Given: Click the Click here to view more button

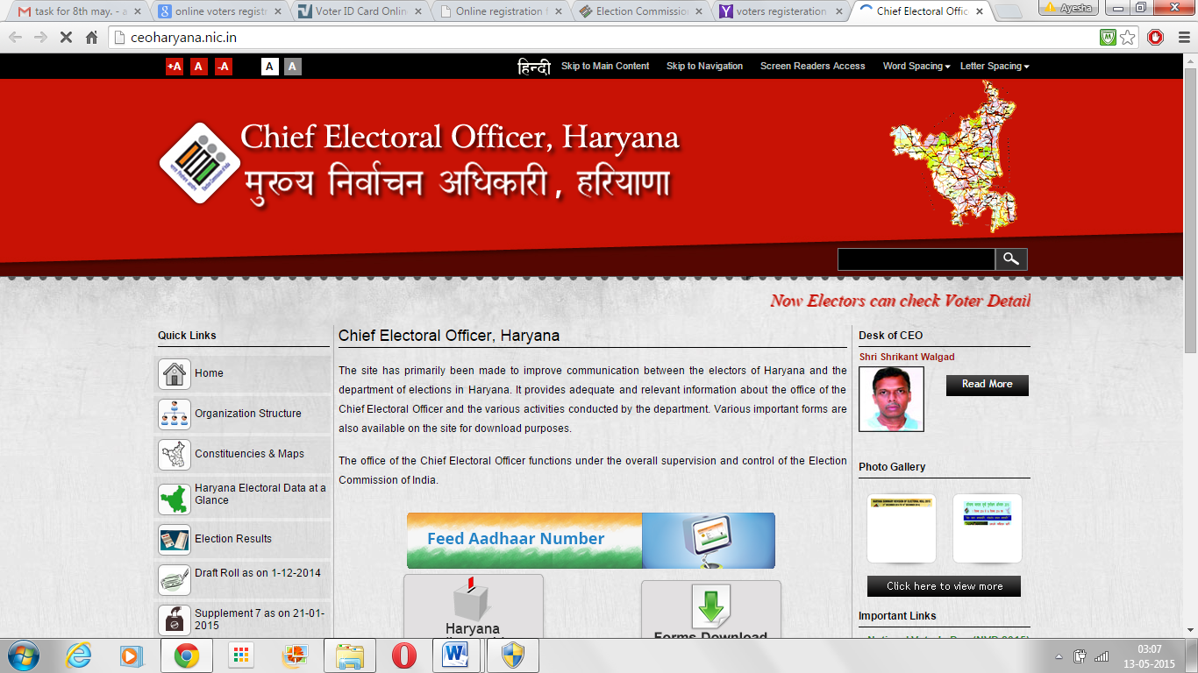Looking at the screenshot, I should (945, 586).
